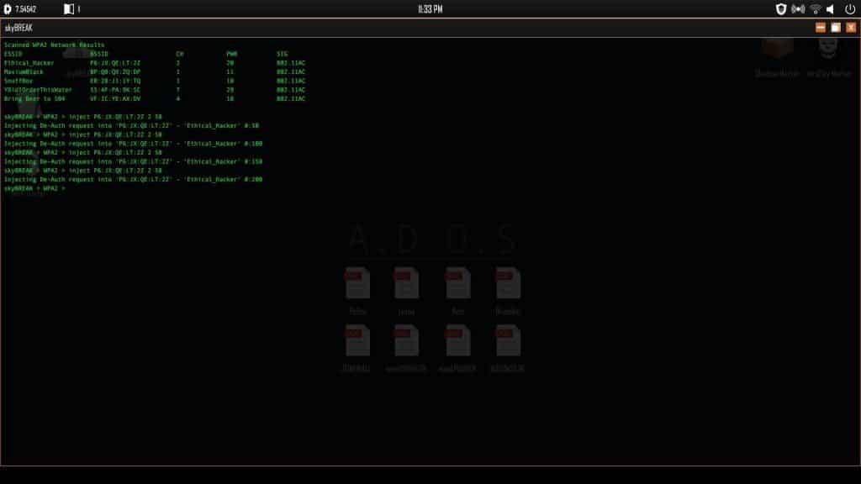
Task: Click the skyBREAK window title
Action: 18,28
